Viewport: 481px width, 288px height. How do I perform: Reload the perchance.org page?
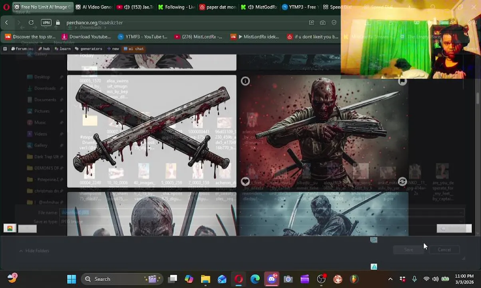point(31,23)
